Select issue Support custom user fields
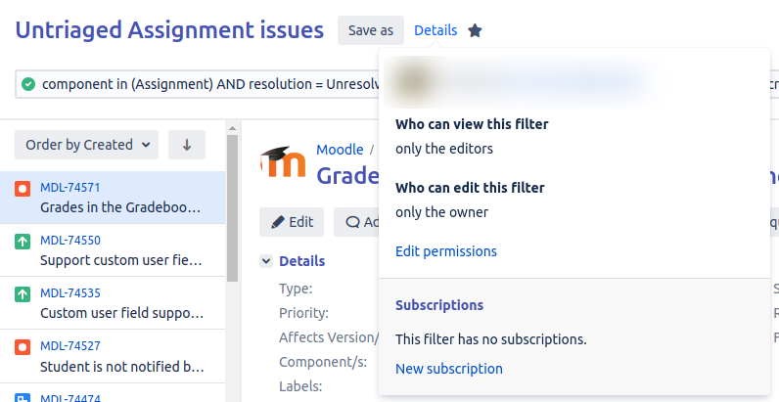The image size is (779, 402). [121, 260]
